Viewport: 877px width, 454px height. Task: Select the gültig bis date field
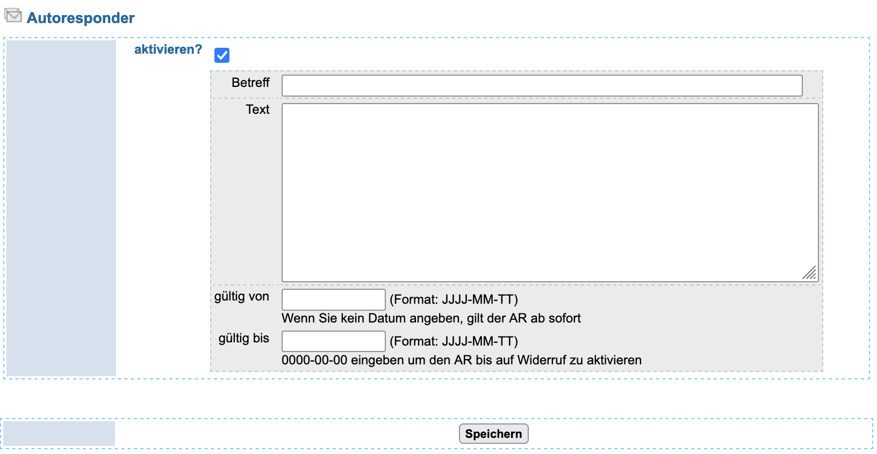click(x=334, y=341)
